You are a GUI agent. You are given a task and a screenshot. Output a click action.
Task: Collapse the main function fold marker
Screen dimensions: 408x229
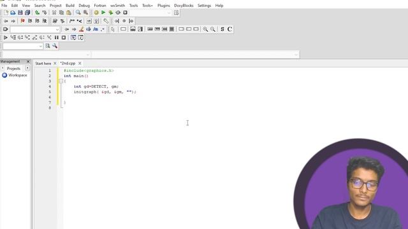coord(61,81)
